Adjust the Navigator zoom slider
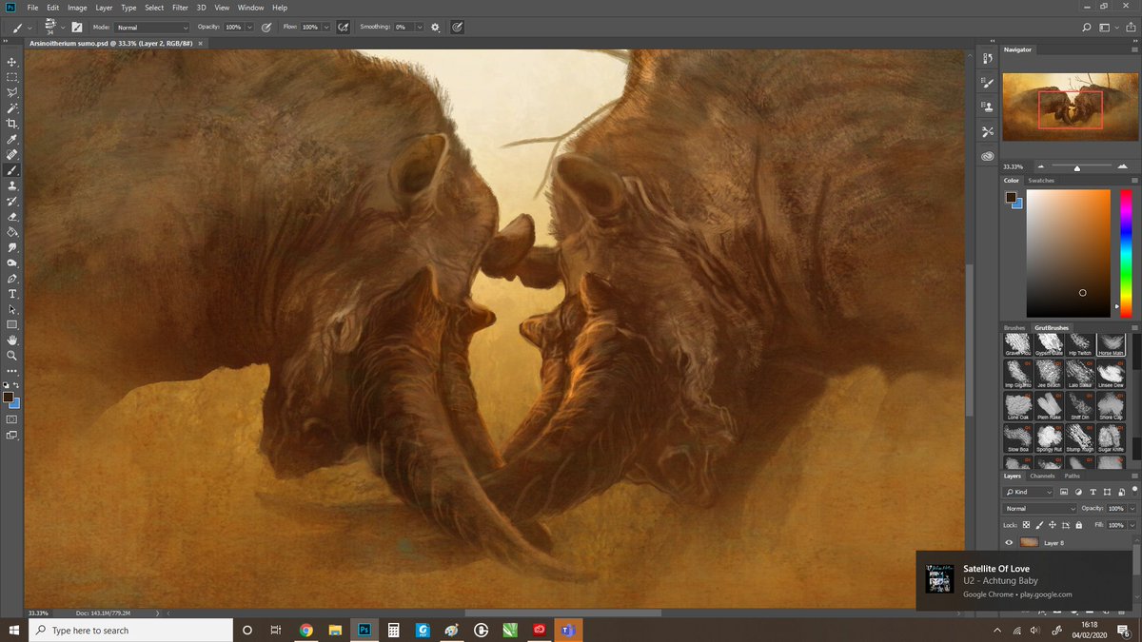 point(1077,167)
